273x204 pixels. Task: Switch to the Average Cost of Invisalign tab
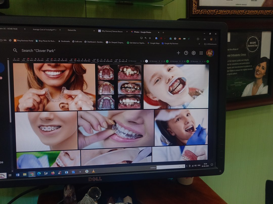pyautogui.click(x=44, y=30)
